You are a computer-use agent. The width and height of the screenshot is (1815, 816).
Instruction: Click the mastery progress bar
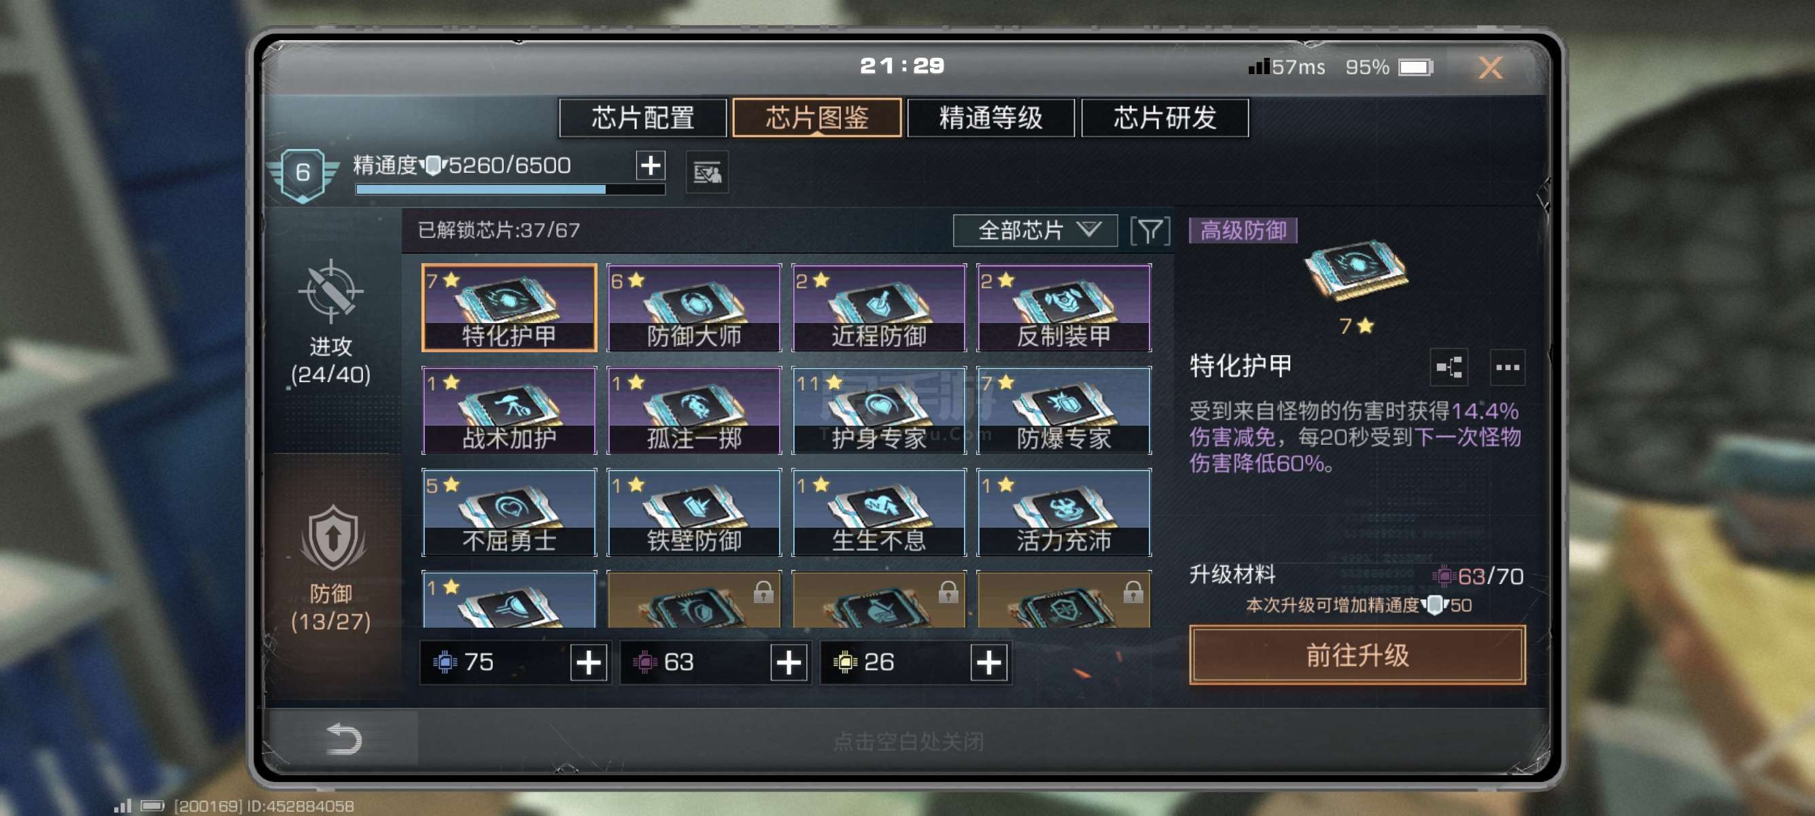pos(510,189)
